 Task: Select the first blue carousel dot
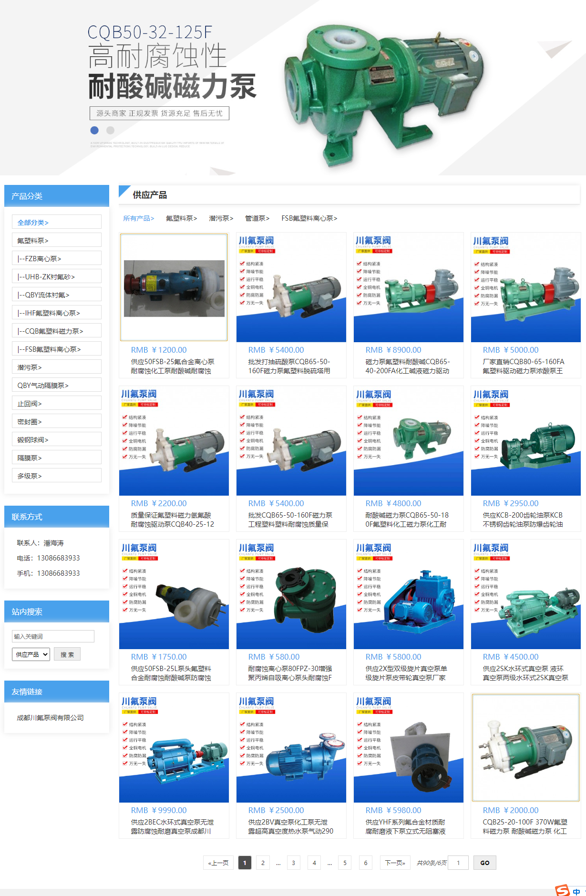94,130
